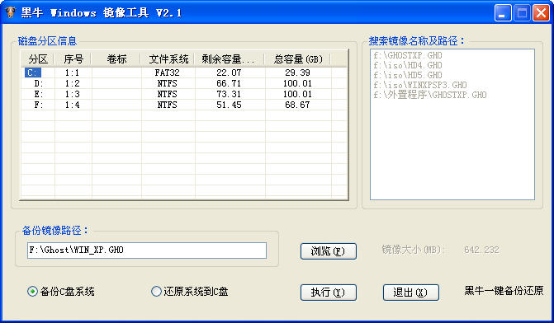Click the 卷标 column header
This screenshot has height=323, width=554.
[x=116, y=59]
